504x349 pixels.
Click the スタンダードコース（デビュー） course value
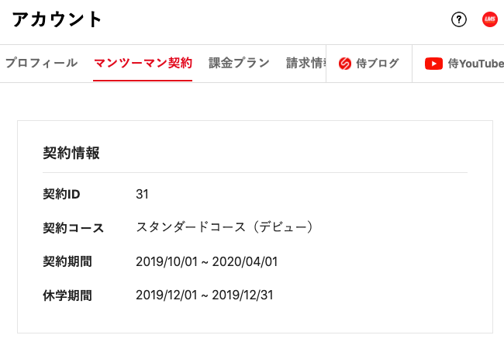[225, 228]
